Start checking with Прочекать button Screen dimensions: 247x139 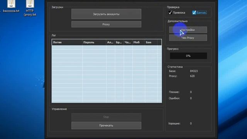pyautogui.click(x=106, y=125)
